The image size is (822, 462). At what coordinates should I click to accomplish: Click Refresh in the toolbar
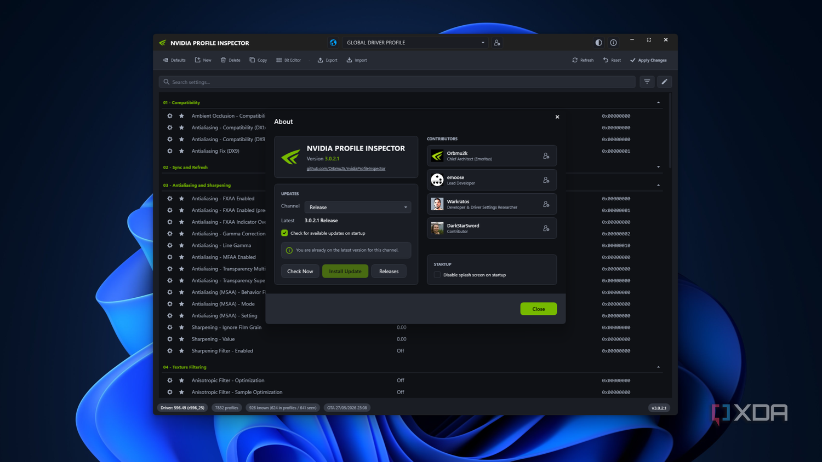point(583,60)
